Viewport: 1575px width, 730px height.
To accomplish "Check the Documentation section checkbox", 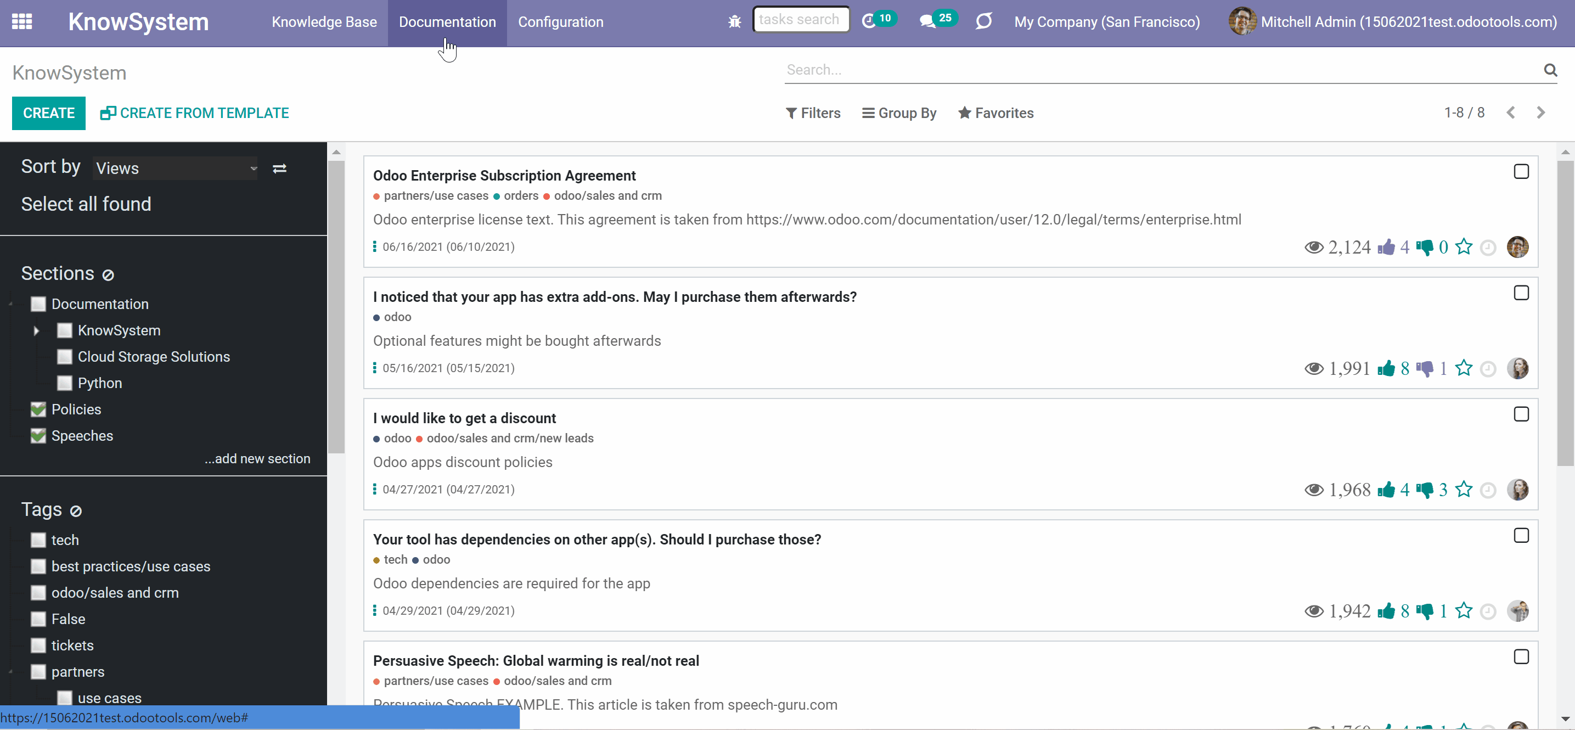I will [38, 305].
